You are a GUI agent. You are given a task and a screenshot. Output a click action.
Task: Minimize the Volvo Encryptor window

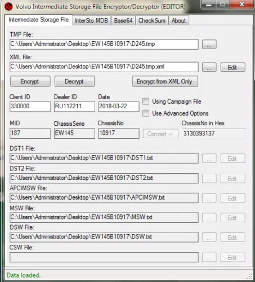pyautogui.click(x=208, y=5)
